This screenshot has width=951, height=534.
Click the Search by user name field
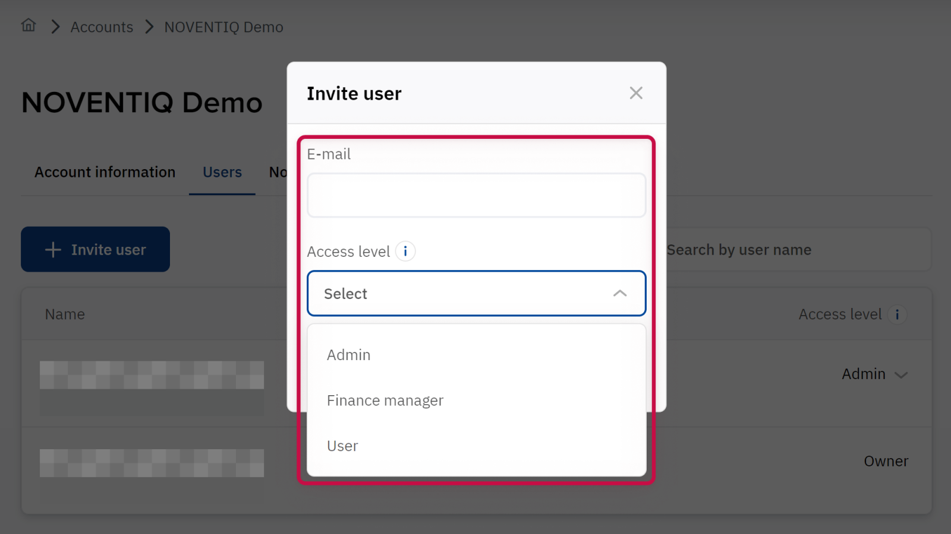(796, 250)
